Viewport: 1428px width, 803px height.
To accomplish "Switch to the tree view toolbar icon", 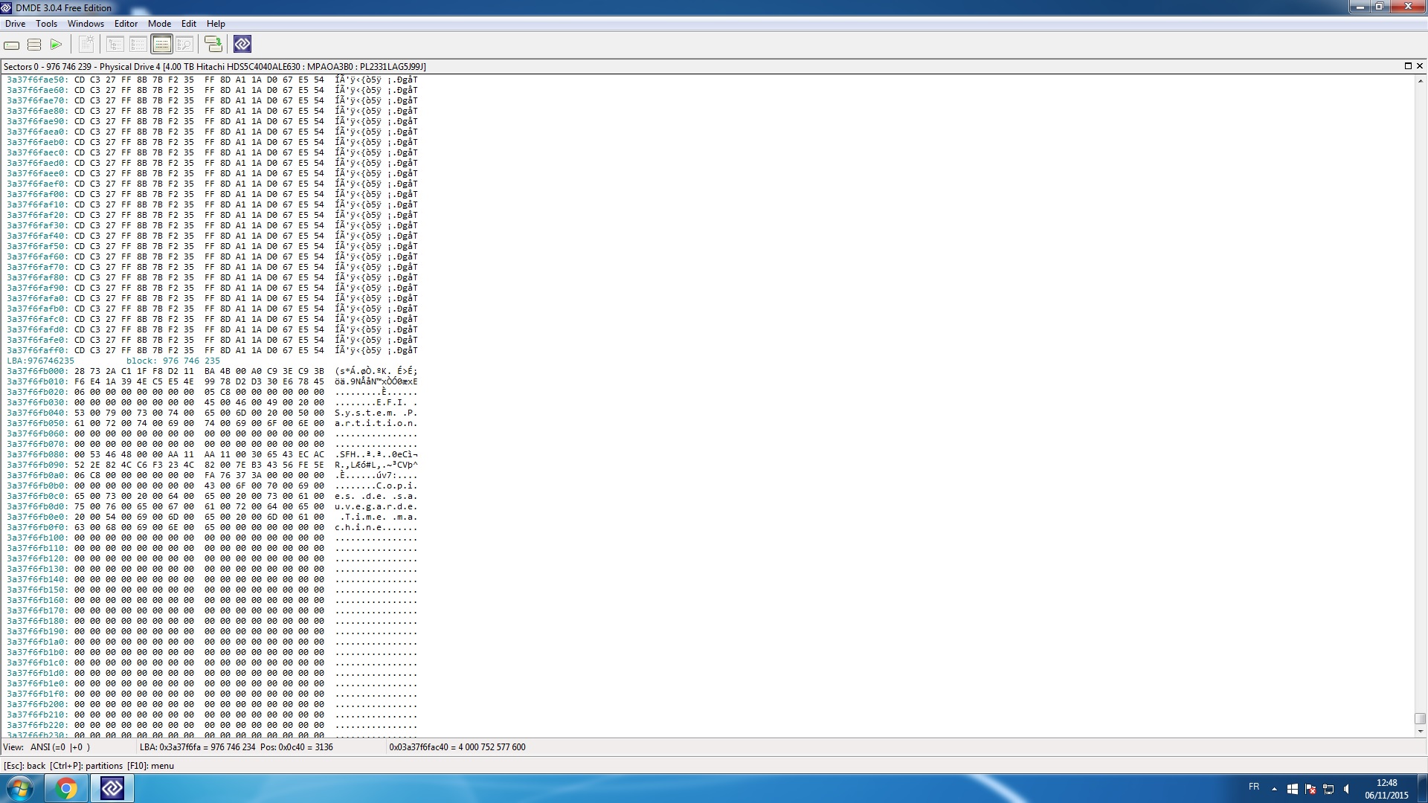I will pyautogui.click(x=115, y=45).
